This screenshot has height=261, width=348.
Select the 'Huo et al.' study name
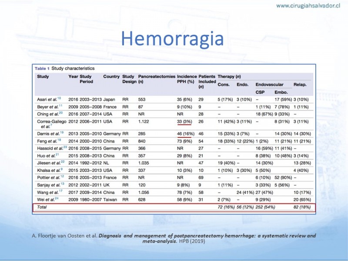tap(46, 156)
